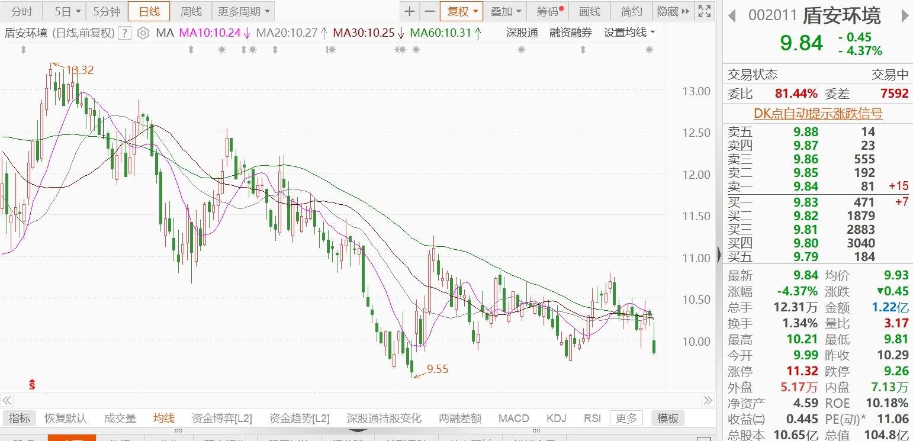Toggle the 资金趋势[L2] indicator
Image resolution: width=913 pixels, height=441 pixels.
[x=299, y=419]
